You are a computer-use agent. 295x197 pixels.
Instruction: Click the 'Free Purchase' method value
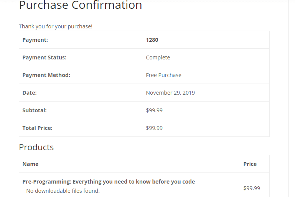pos(163,75)
